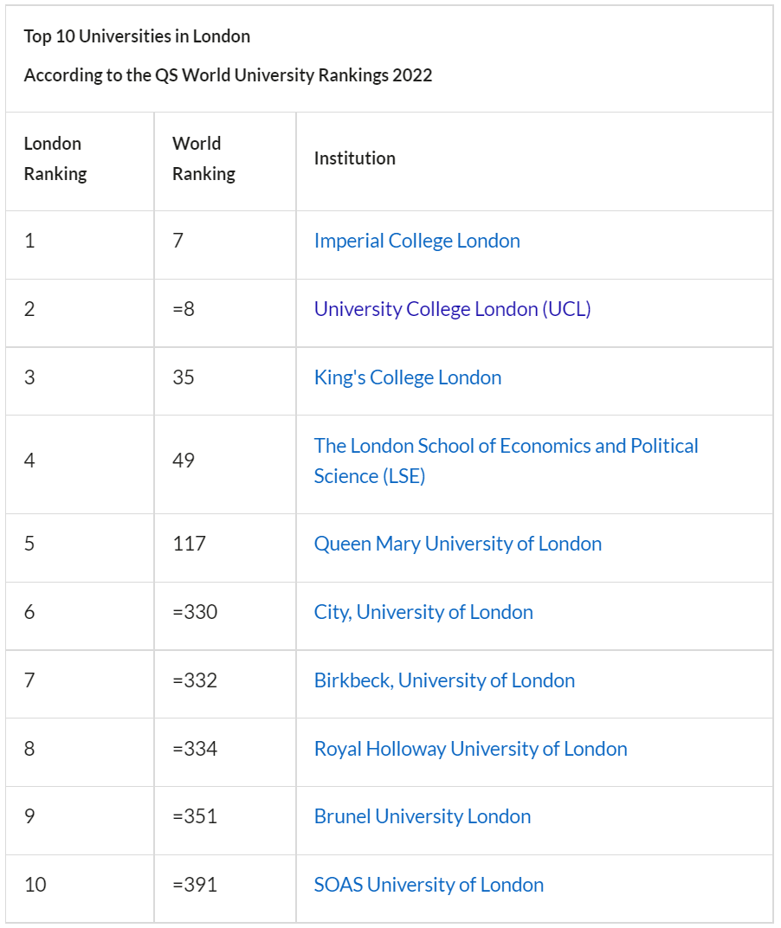The image size is (781, 928).
Task: Follow the London School of Economics link
Action: (x=506, y=447)
